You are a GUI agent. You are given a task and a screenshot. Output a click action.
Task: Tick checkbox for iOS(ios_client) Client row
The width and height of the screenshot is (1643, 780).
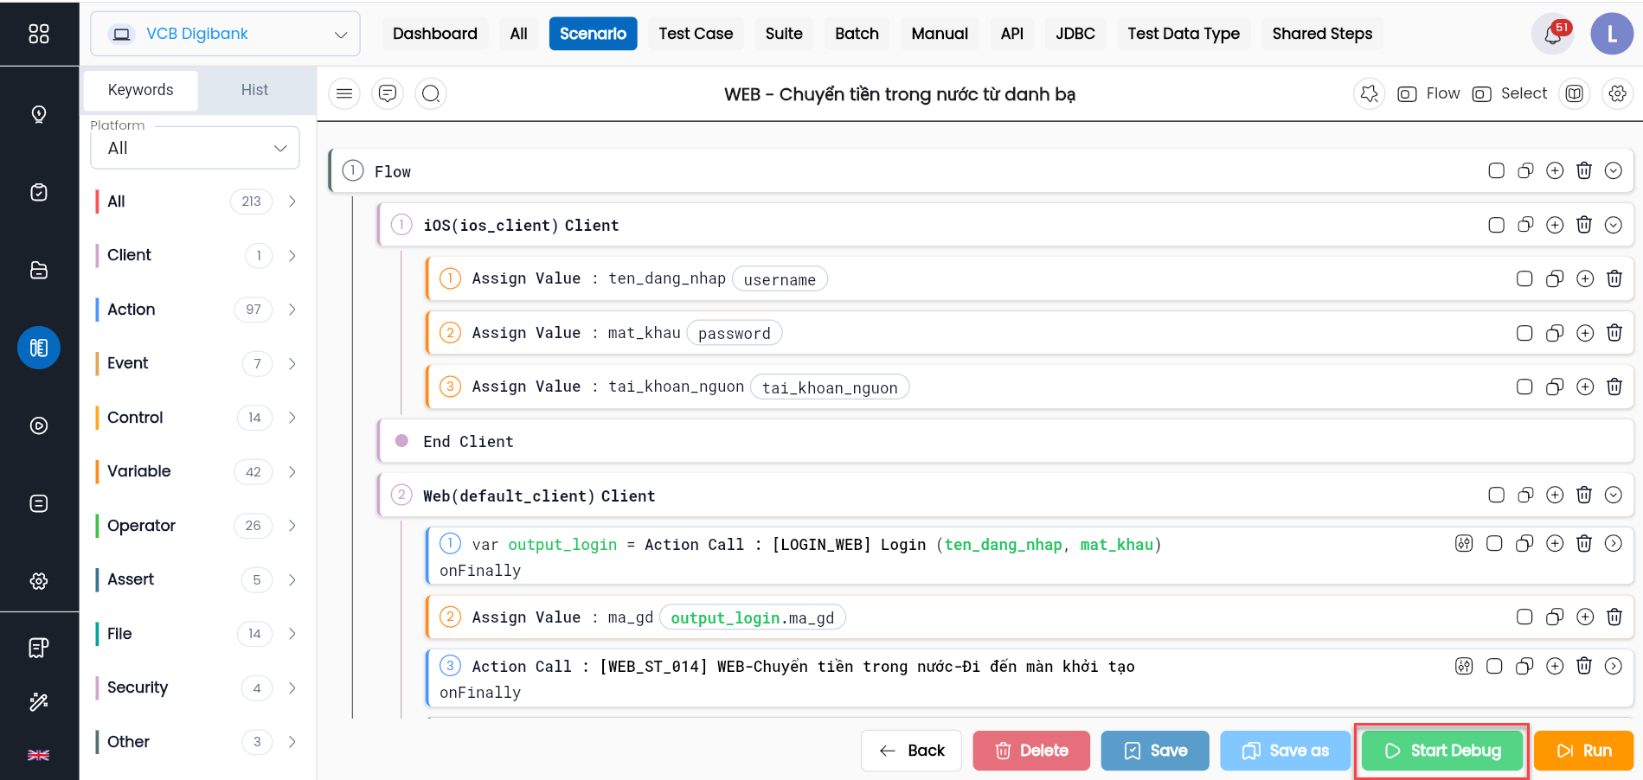pos(1496,225)
